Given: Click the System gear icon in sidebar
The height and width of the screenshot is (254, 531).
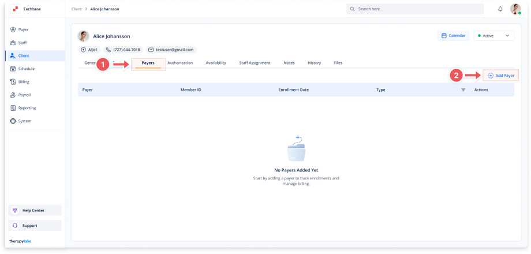Looking at the screenshot, I should point(13,121).
